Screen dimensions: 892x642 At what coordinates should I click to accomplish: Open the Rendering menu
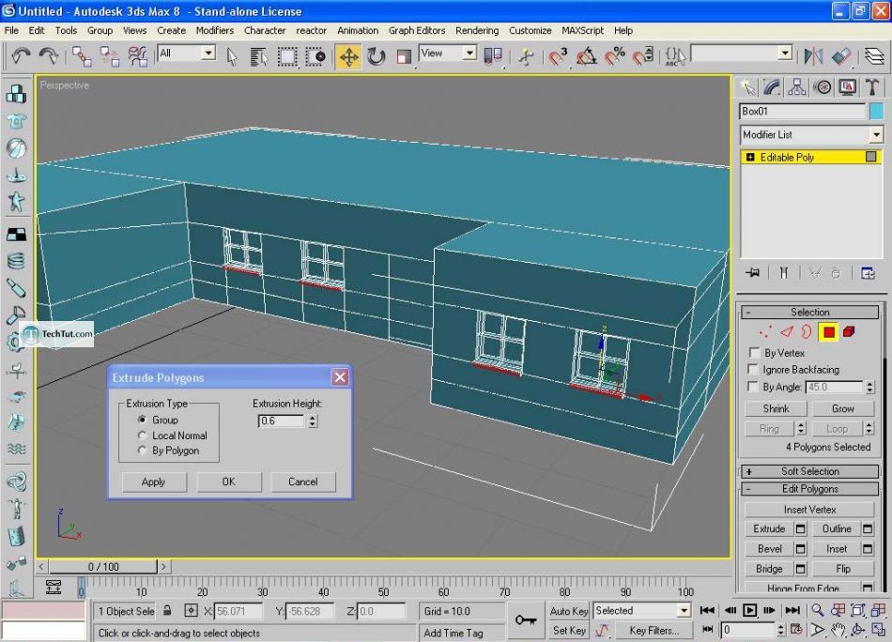477,31
